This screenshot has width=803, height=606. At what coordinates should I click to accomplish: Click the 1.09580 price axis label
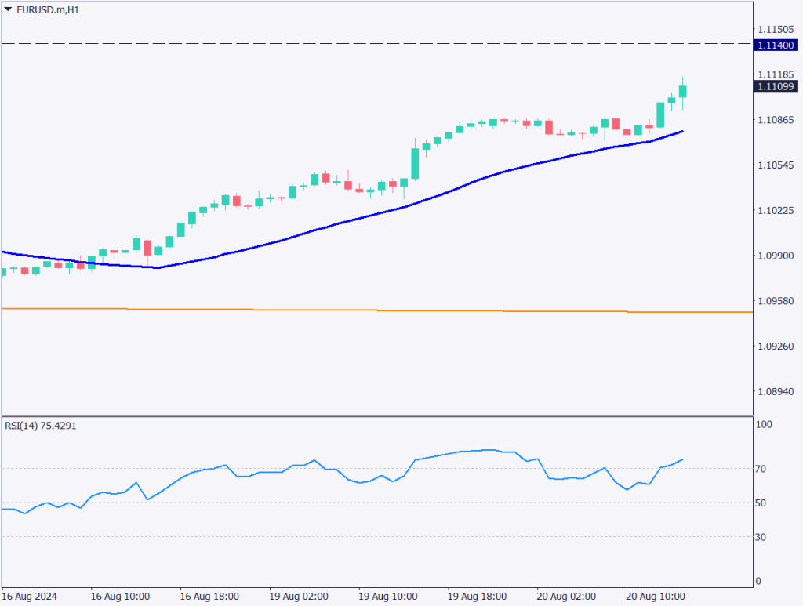point(775,301)
